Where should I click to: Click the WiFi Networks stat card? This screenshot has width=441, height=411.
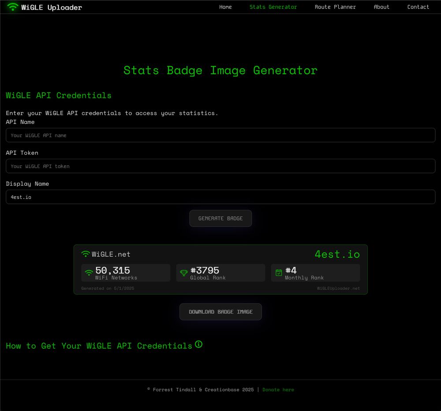tap(125, 273)
